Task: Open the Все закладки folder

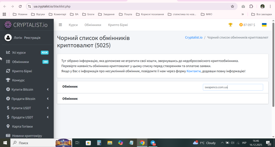Action: [261, 14]
